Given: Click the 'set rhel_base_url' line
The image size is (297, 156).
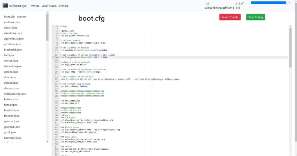Looking at the screenshot, I should click(70, 101).
